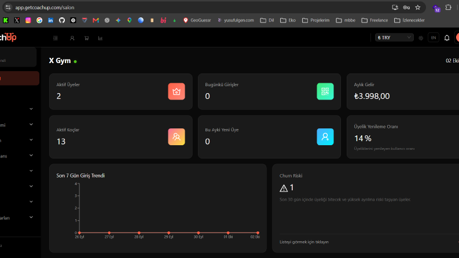
Task: Open the Dil bookmarks folder
Action: [267, 20]
